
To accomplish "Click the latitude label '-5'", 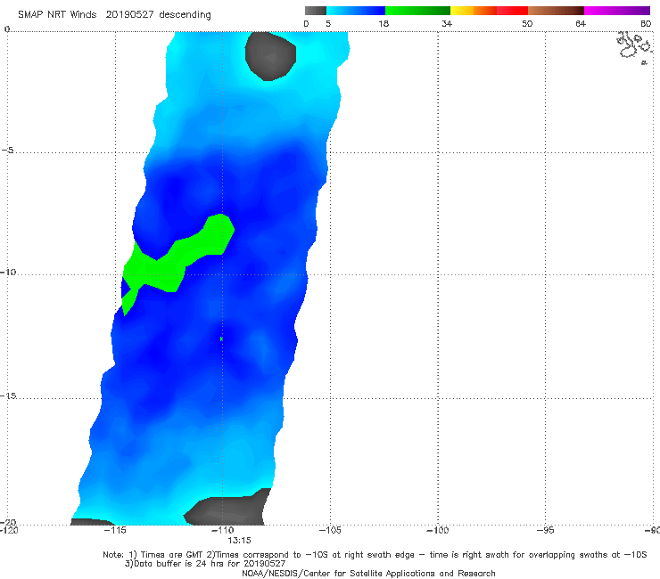I will click(x=8, y=151).
